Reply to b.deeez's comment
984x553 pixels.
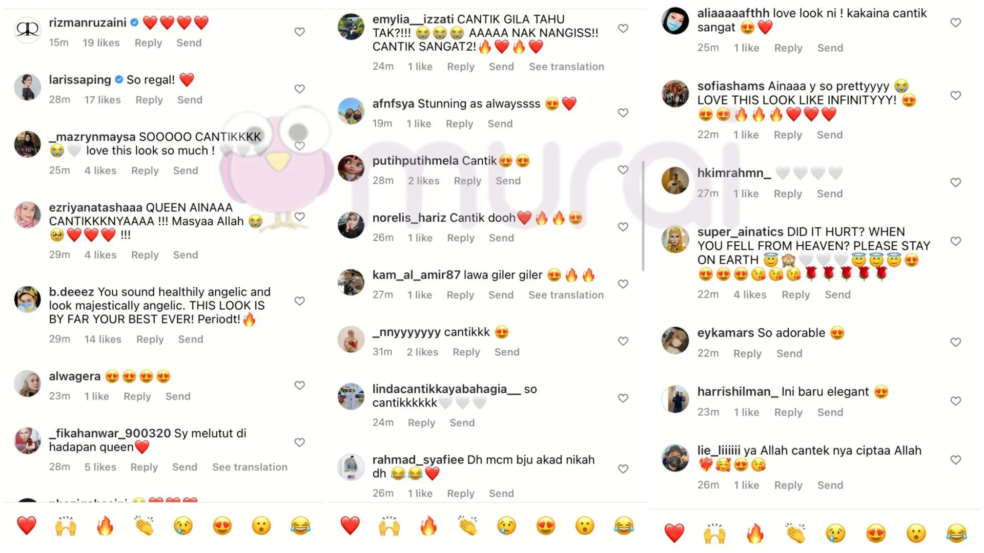click(150, 339)
